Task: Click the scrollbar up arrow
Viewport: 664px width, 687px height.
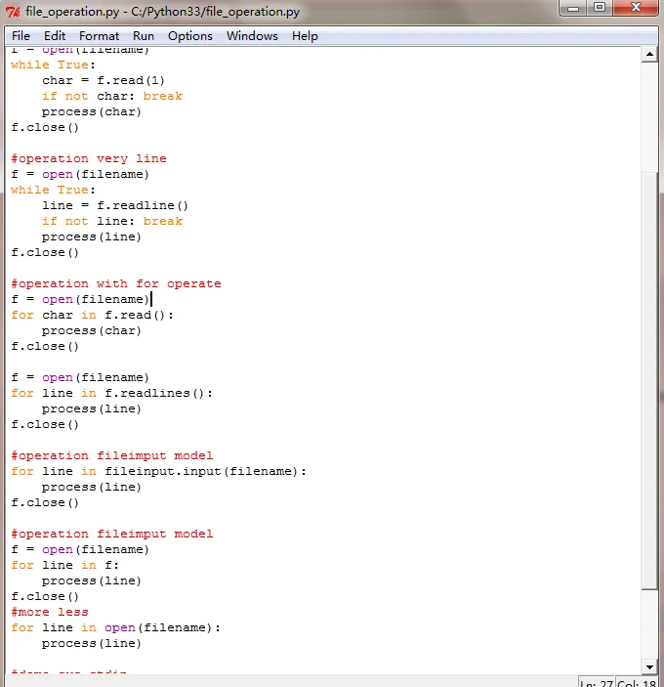Action: 649,55
